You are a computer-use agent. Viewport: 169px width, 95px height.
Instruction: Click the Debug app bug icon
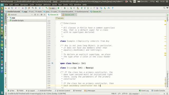(x=65, y=8)
